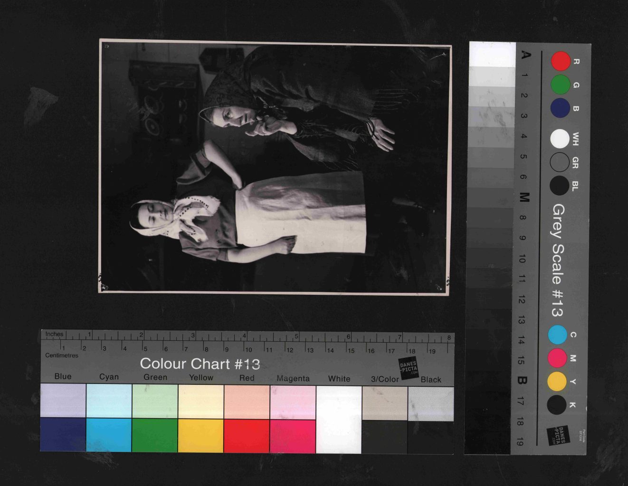628x486 pixels.
Task: Pick the bright magenta square under Magenta
Action: (x=293, y=436)
